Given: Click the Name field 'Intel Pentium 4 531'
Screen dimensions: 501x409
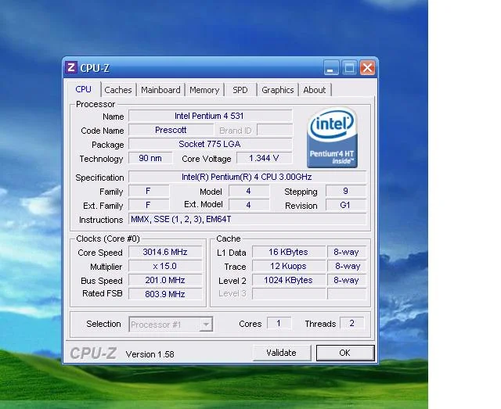Looking at the screenshot, I should coord(211,116).
